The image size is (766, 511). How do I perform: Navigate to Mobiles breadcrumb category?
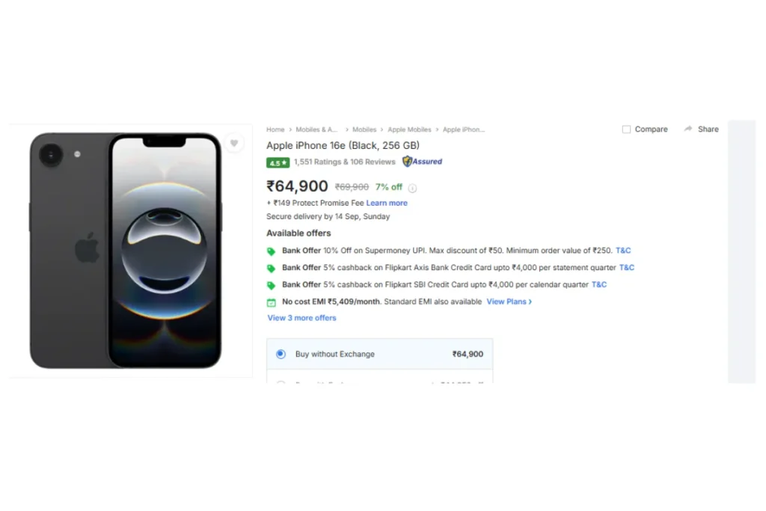click(x=364, y=129)
